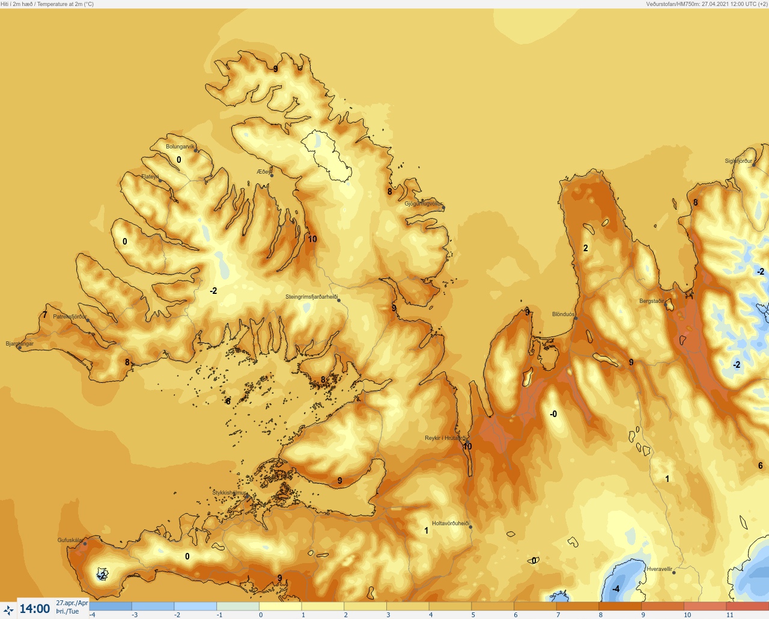769x619 pixels.
Task: Pick the legend swatch between 10 and 11
Action: coord(705,606)
